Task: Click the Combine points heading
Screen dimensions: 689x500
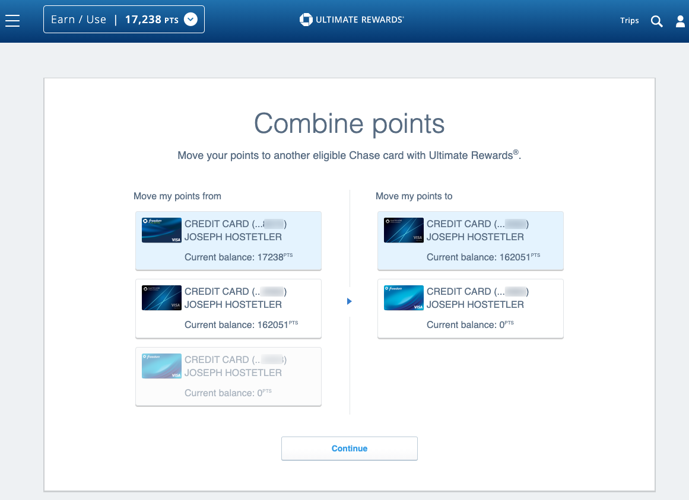Action: click(x=349, y=124)
